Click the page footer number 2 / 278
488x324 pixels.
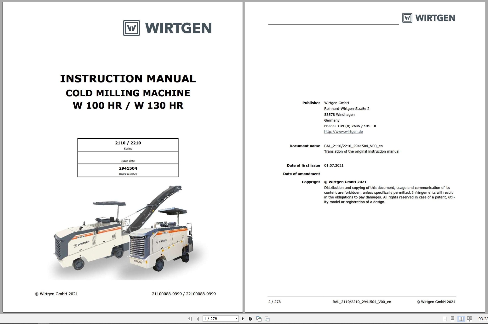click(x=274, y=302)
